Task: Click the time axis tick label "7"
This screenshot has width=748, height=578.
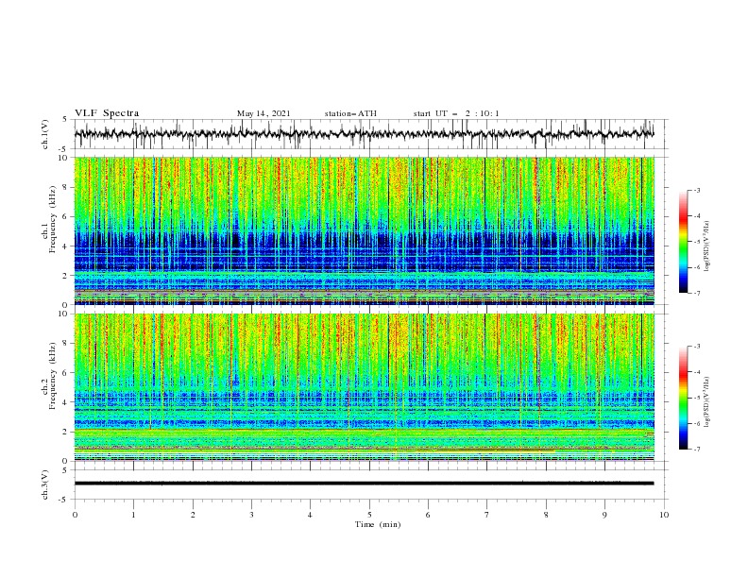Action: tap(487, 515)
